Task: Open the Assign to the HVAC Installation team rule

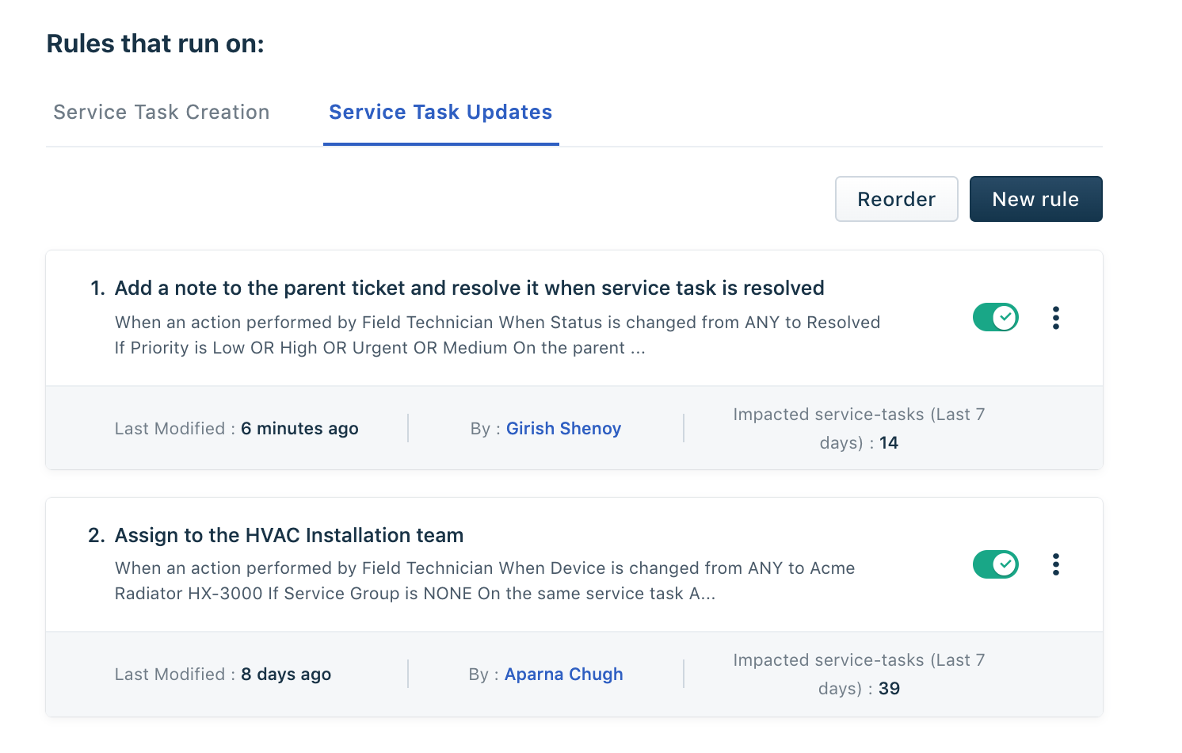Action: (289, 536)
